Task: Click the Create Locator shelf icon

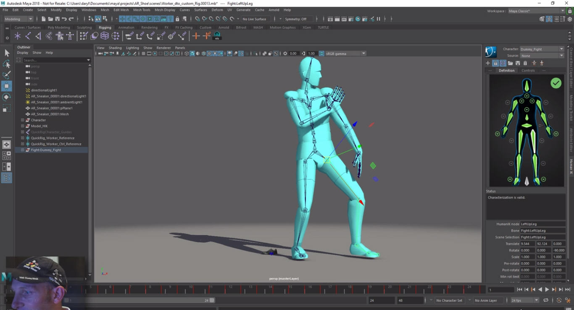Action: click(x=17, y=36)
